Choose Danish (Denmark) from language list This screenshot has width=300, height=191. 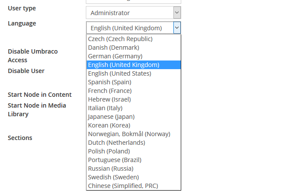coord(113,48)
